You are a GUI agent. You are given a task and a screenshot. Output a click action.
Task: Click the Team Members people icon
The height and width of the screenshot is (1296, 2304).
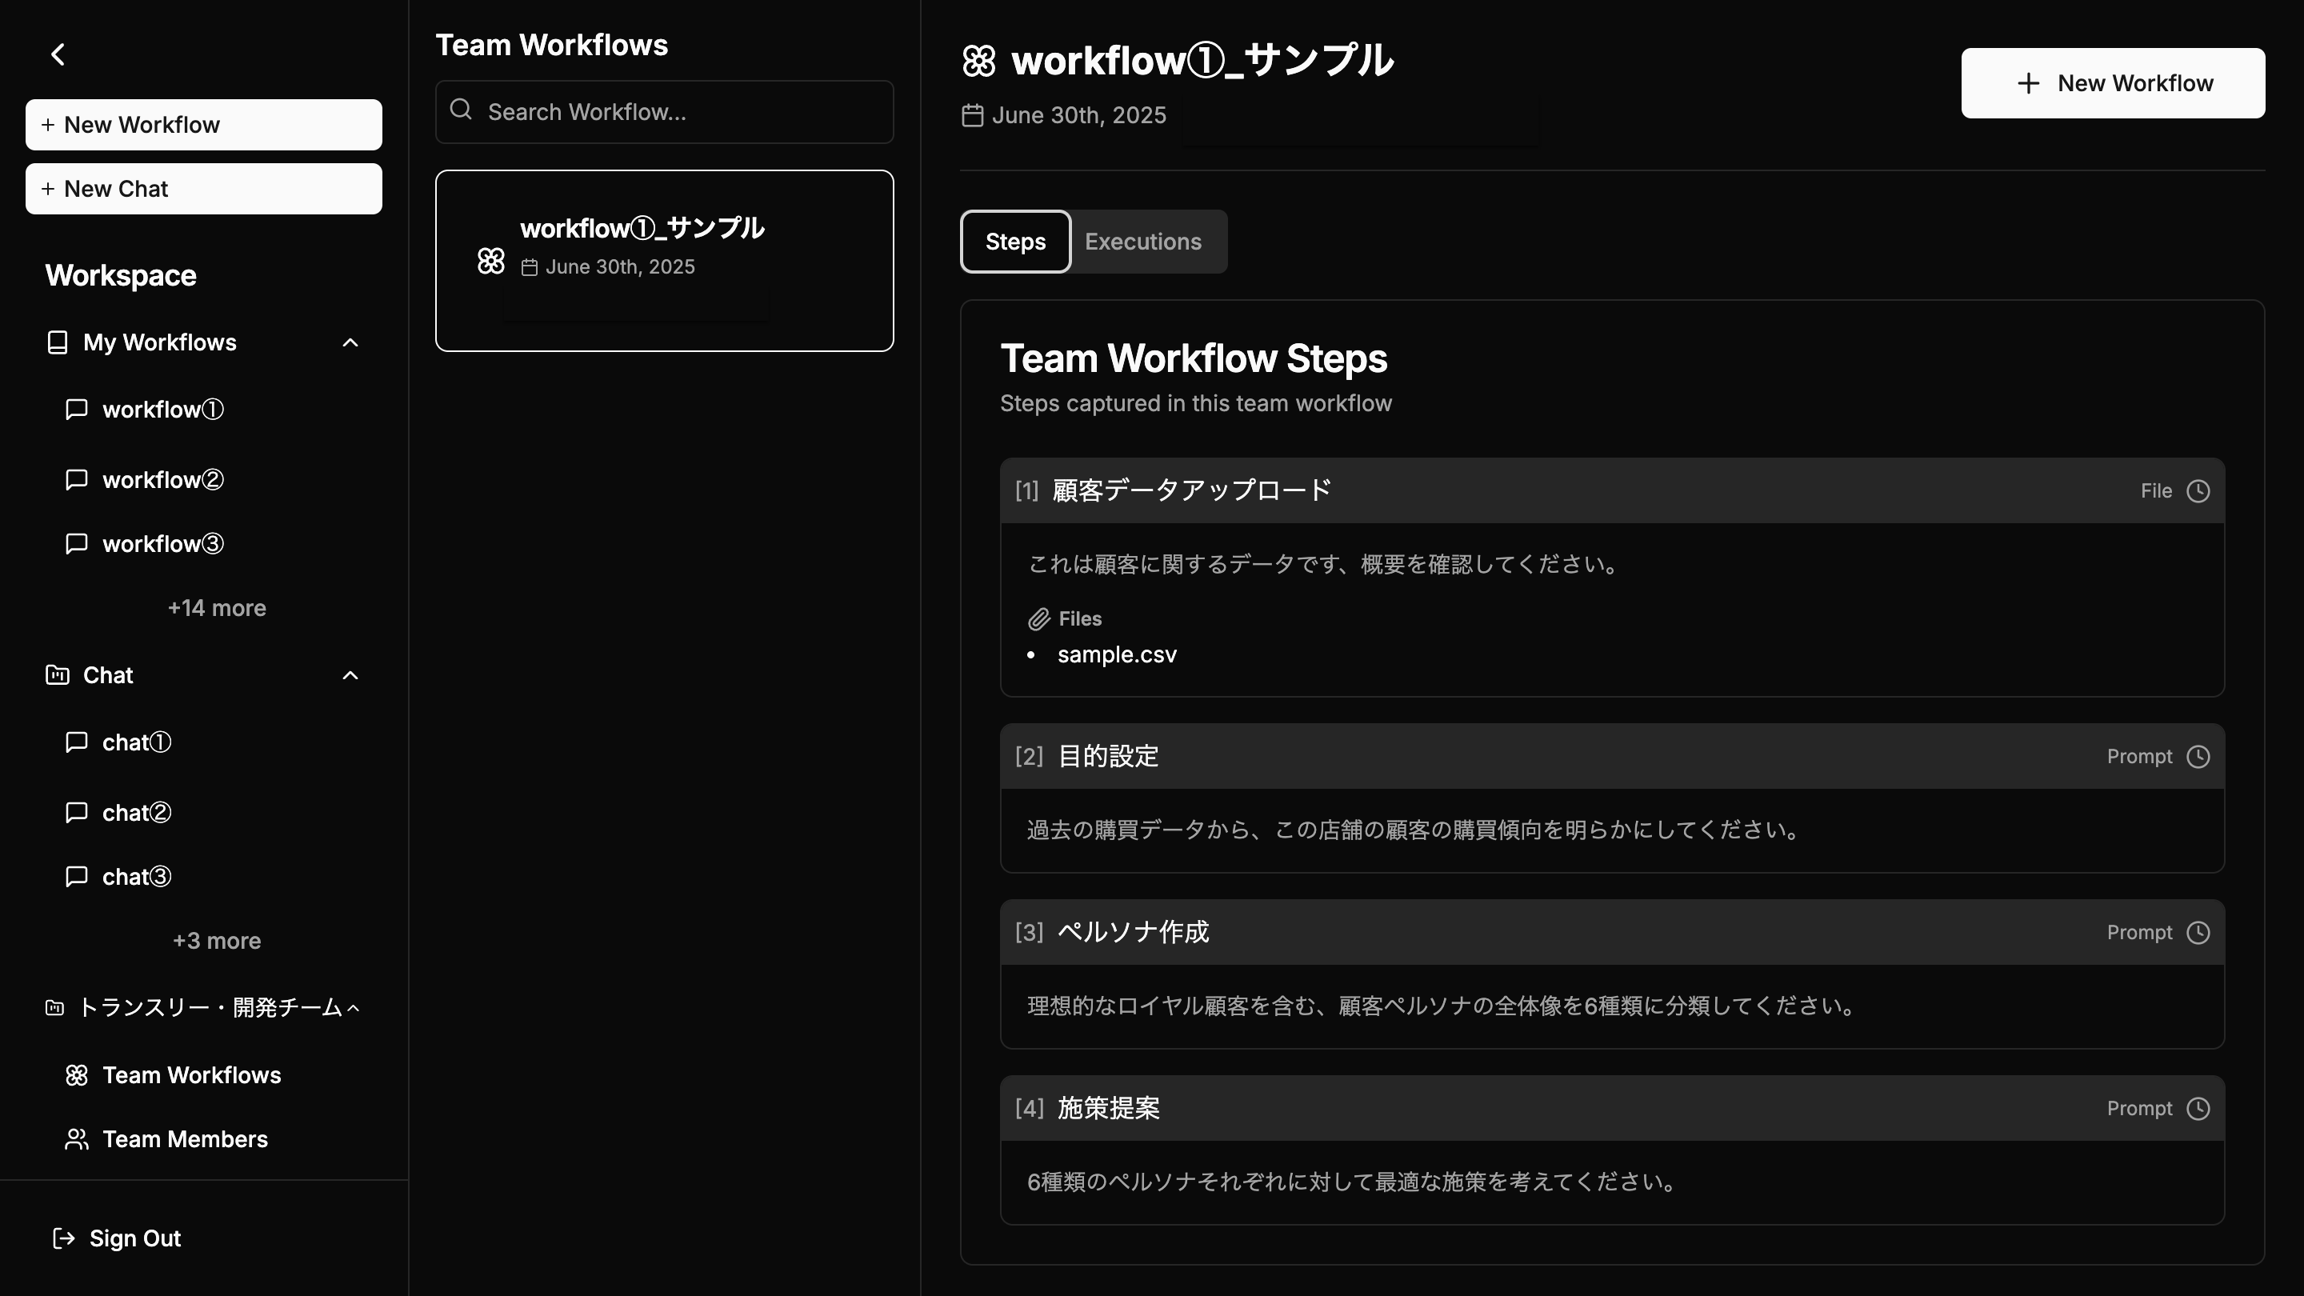point(77,1139)
